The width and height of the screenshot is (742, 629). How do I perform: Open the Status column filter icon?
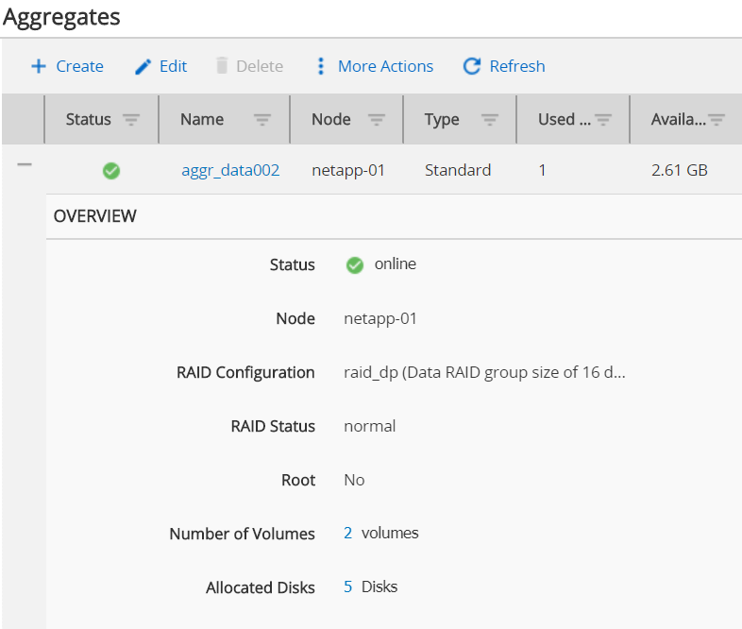pos(131,120)
